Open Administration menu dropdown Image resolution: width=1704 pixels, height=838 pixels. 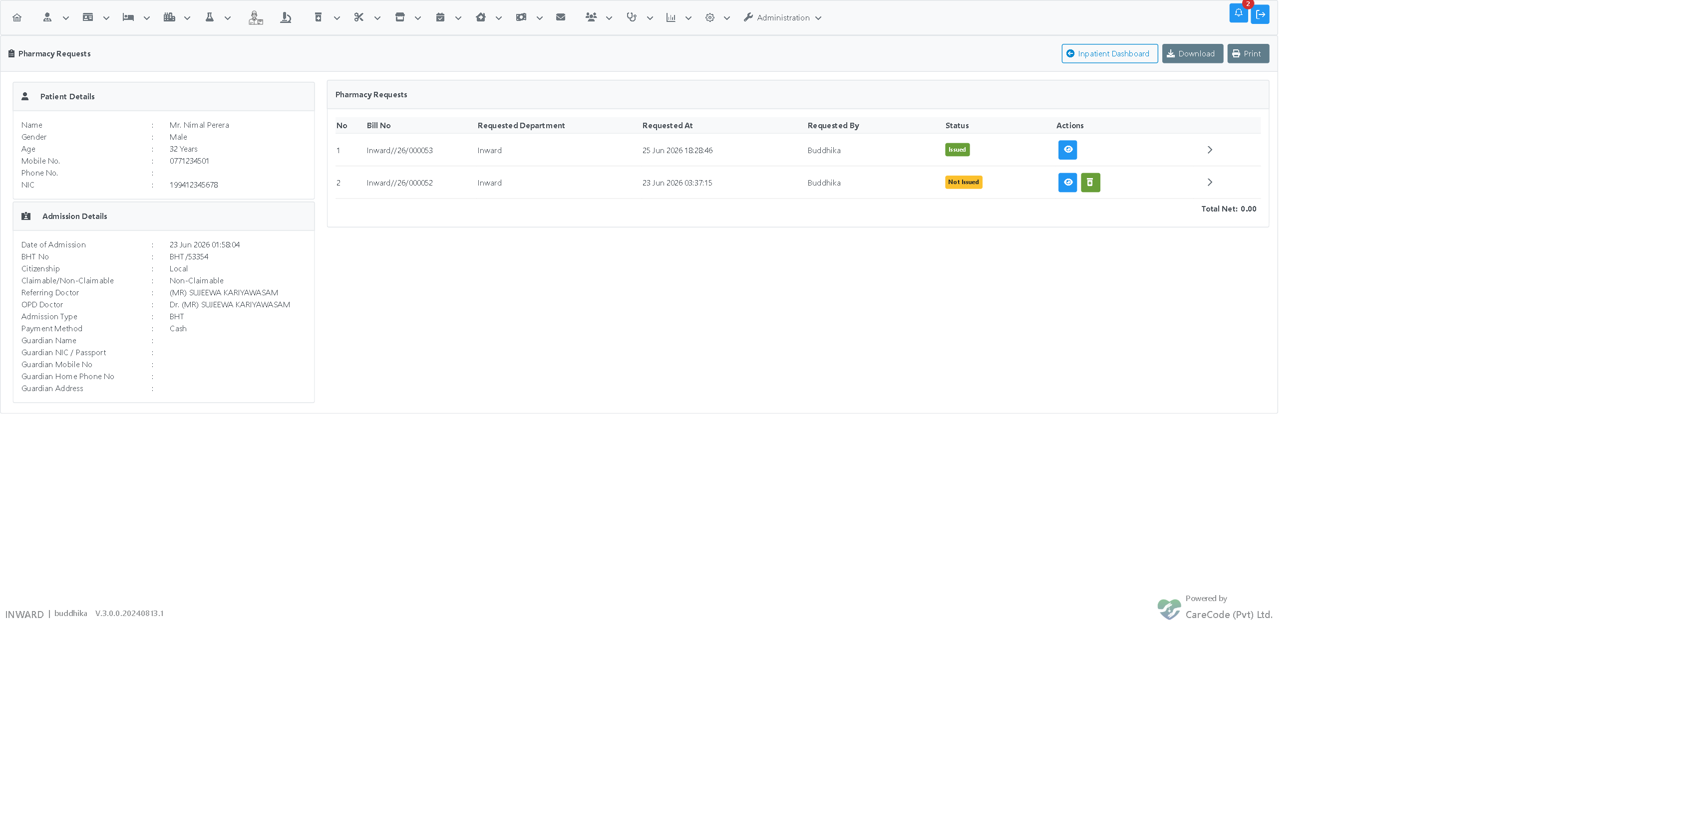(782, 18)
